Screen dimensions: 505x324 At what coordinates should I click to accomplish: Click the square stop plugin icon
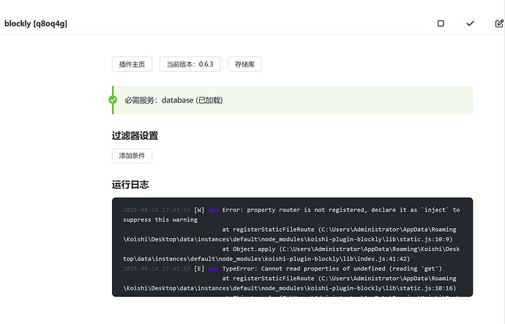441,23
